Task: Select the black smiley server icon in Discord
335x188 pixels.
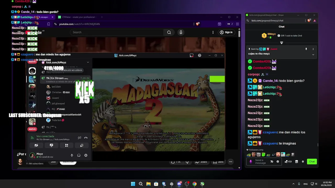Action: click(32, 71)
